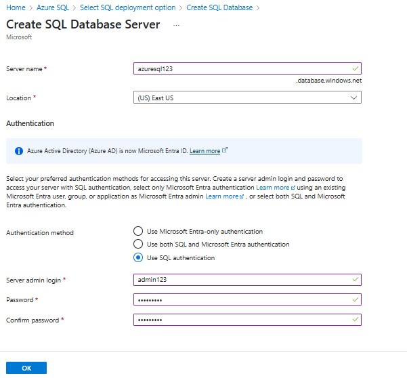The width and height of the screenshot is (407, 378).
Task: Click into the Server name input field
Action: tap(247, 68)
